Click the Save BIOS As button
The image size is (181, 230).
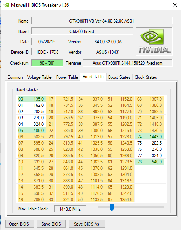pyautogui.click(x=86, y=224)
